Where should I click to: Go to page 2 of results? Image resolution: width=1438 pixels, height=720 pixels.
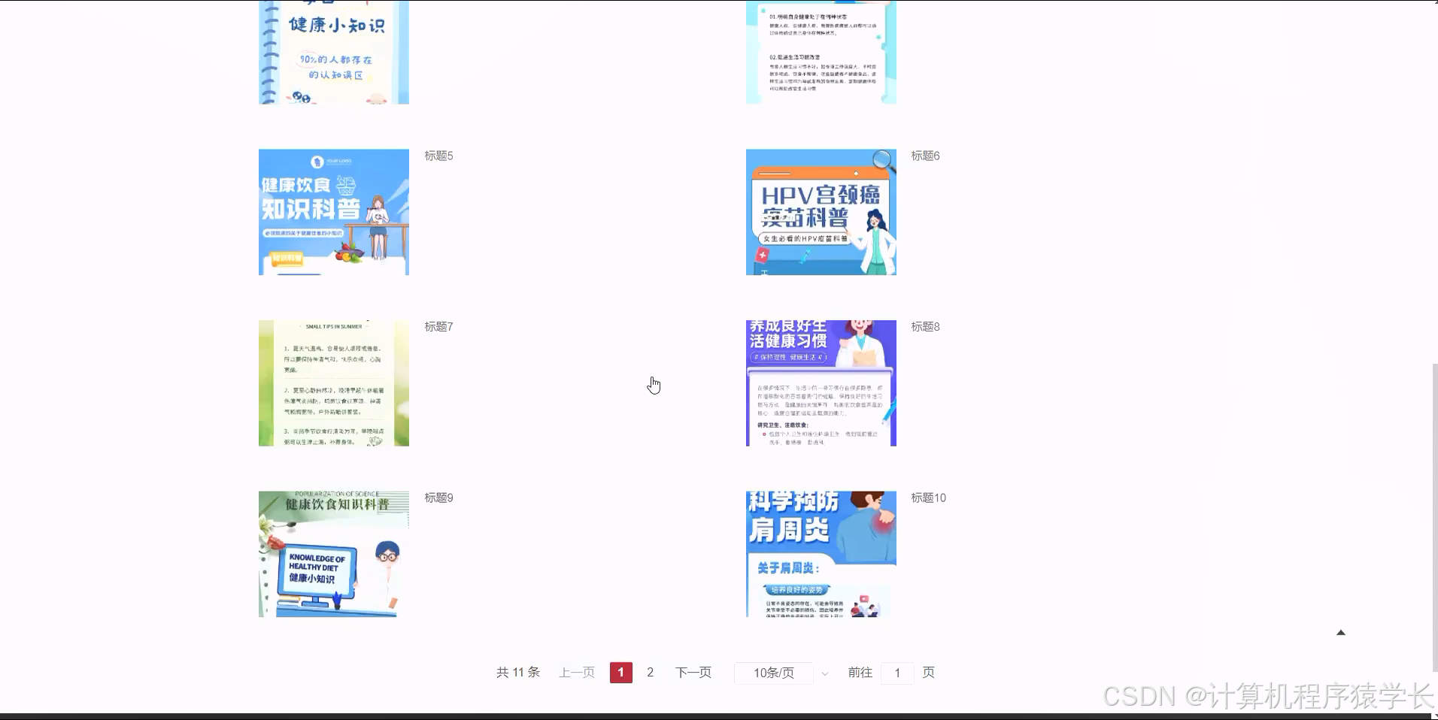650,672
